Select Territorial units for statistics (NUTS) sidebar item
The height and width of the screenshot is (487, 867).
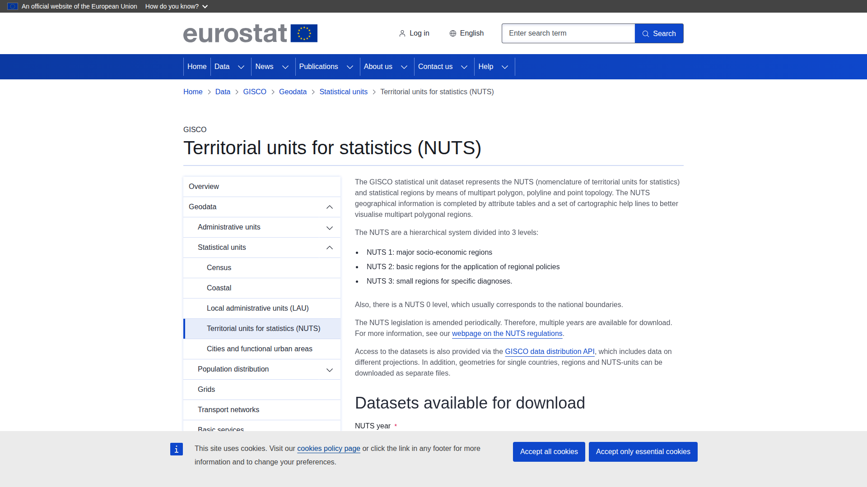(262, 329)
